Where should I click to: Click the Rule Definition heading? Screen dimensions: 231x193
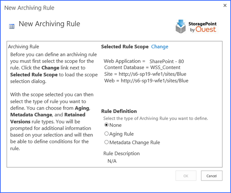[119, 111]
